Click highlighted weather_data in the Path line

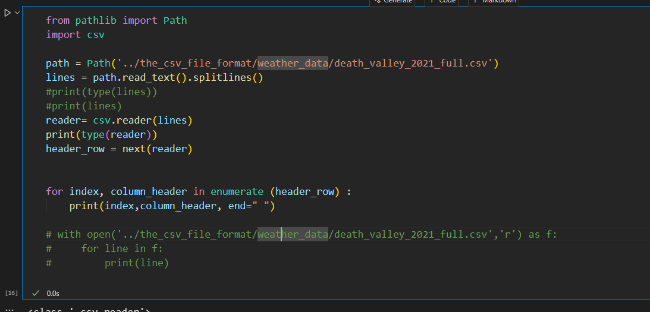pyautogui.click(x=293, y=64)
